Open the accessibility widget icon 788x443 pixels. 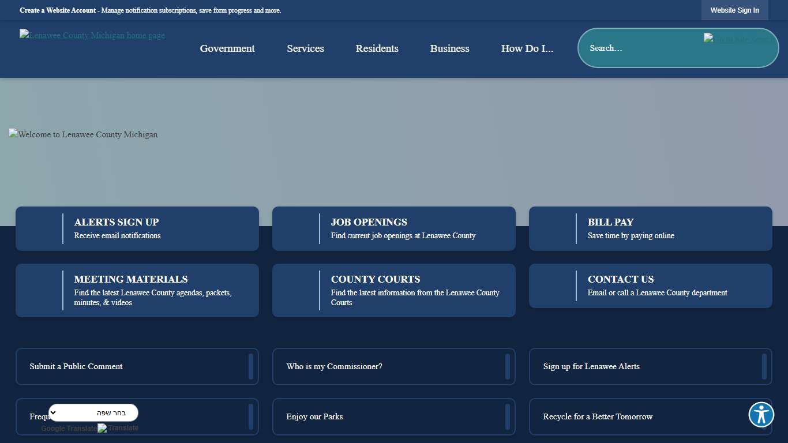coord(761,414)
